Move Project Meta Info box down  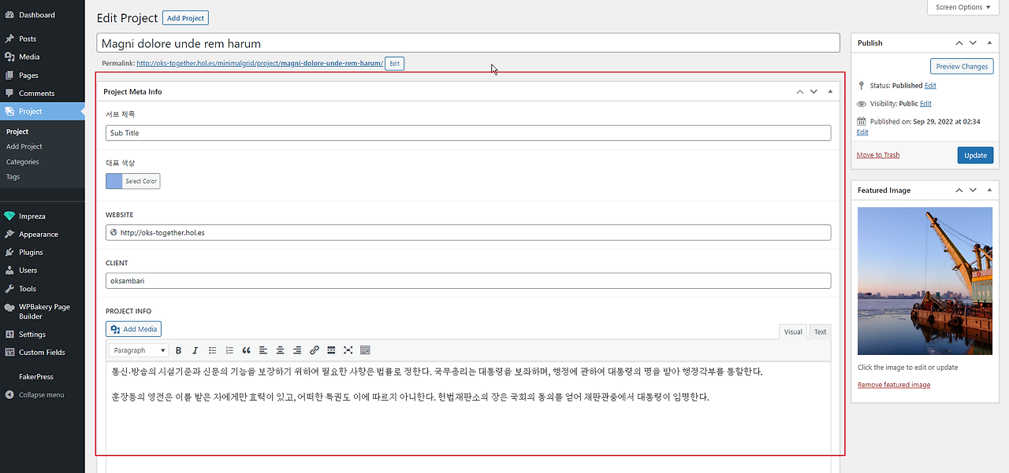814,91
